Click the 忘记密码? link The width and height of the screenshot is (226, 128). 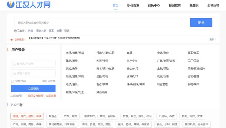point(16,96)
